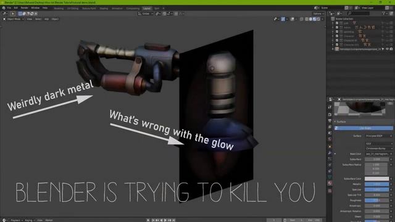Image resolution: width=395 pixels, height=222 pixels.
Task: Open the Tool properties tab
Action: 330,107
